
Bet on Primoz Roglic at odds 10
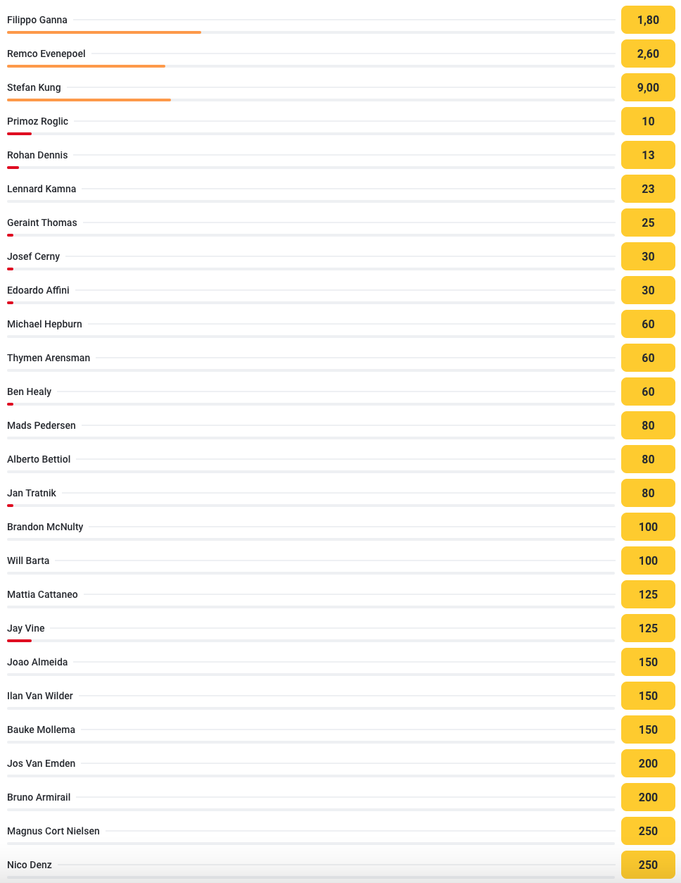[x=648, y=121]
